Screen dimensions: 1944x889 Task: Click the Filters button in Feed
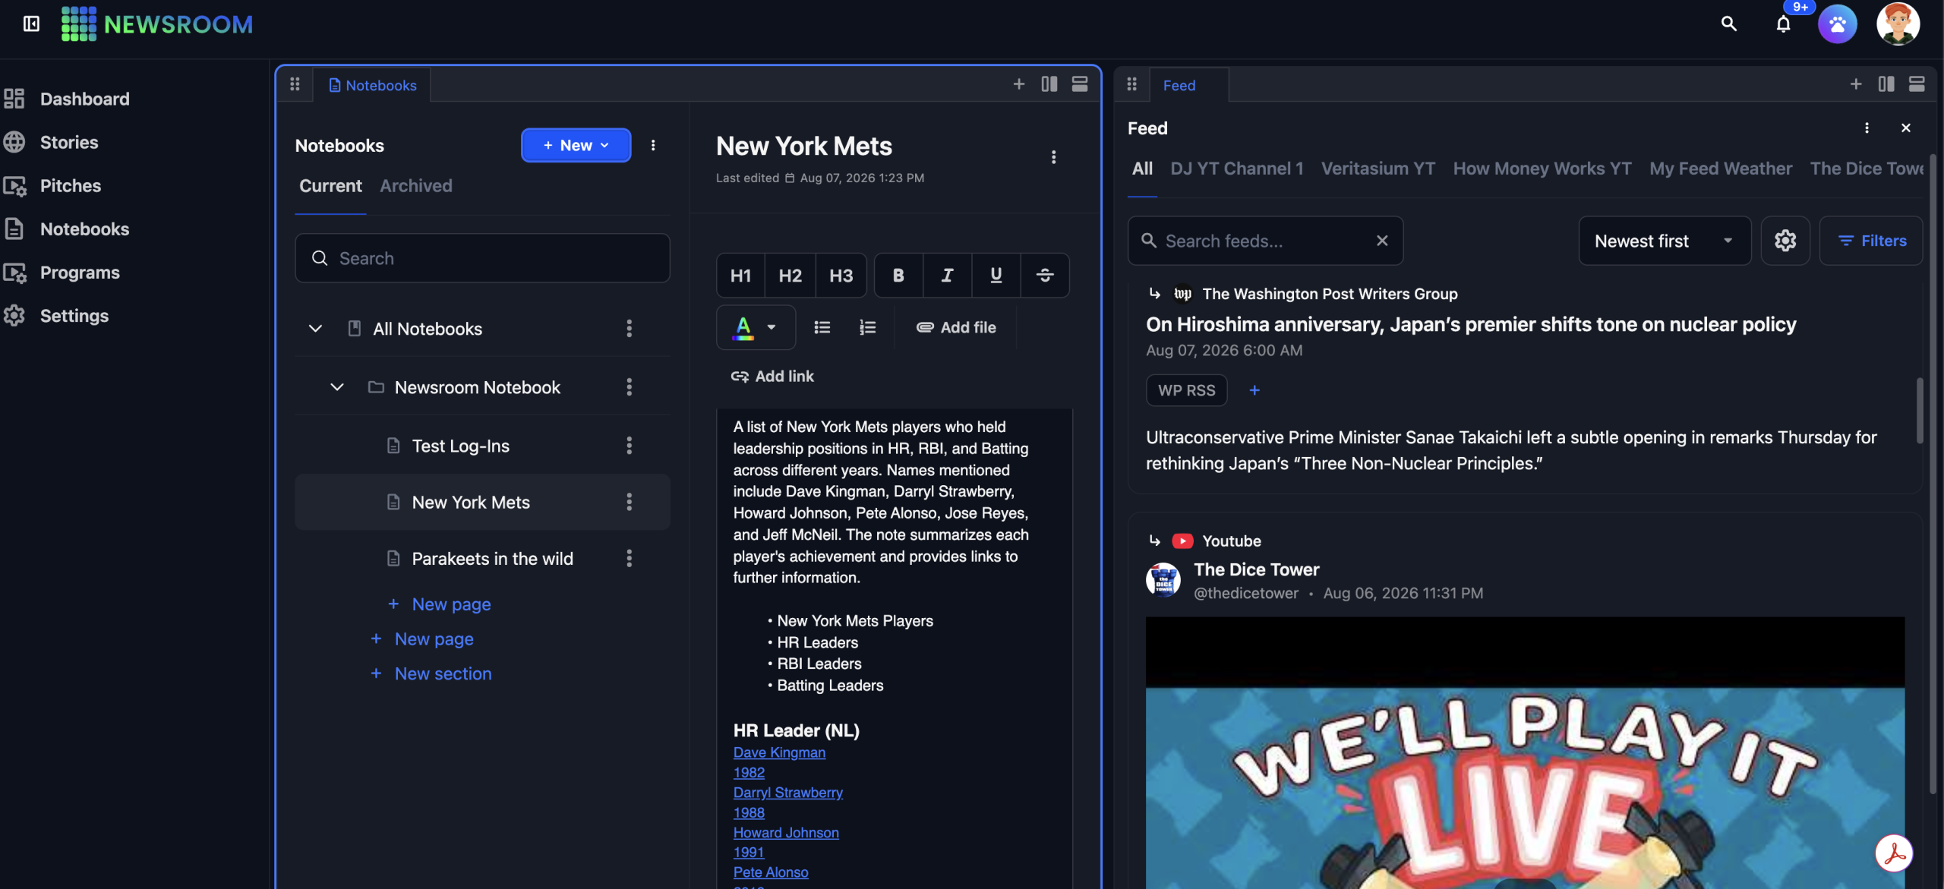pos(1871,241)
